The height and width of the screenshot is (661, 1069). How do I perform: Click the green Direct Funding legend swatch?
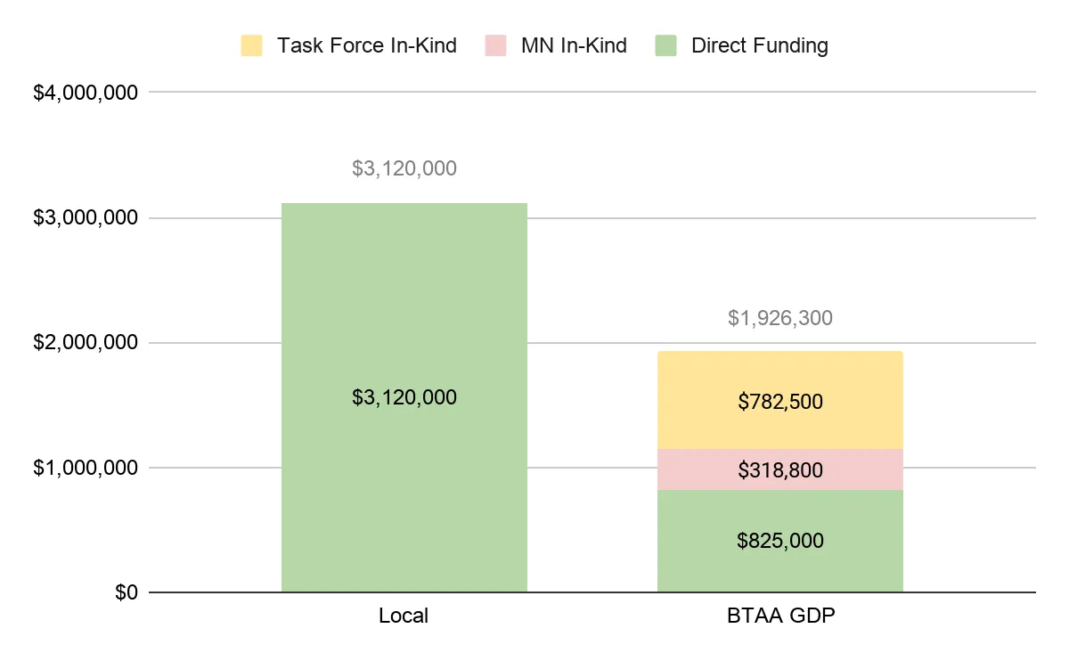(665, 46)
